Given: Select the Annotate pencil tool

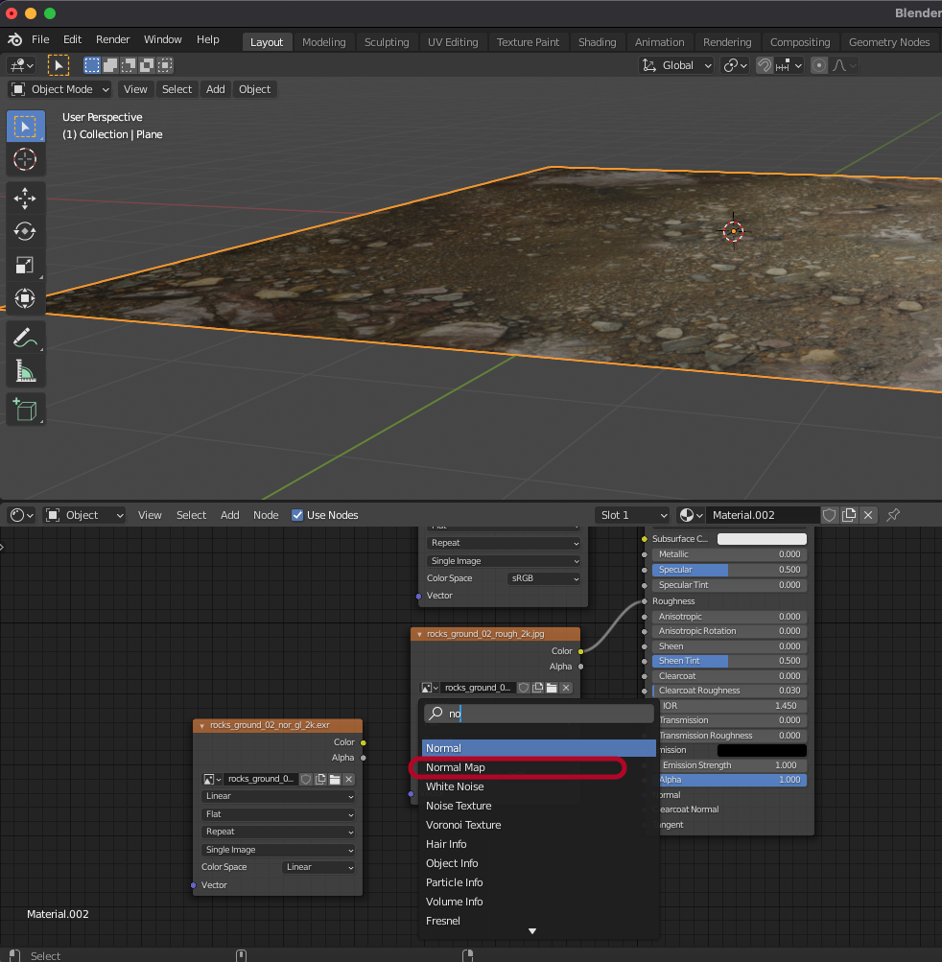Looking at the screenshot, I should (x=25, y=337).
